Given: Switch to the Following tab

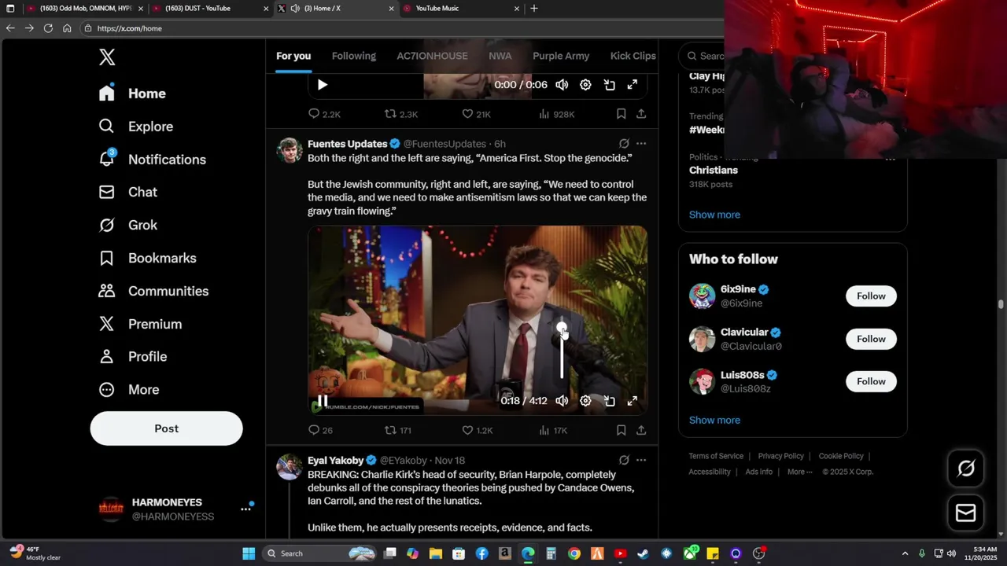Looking at the screenshot, I should coord(354,56).
